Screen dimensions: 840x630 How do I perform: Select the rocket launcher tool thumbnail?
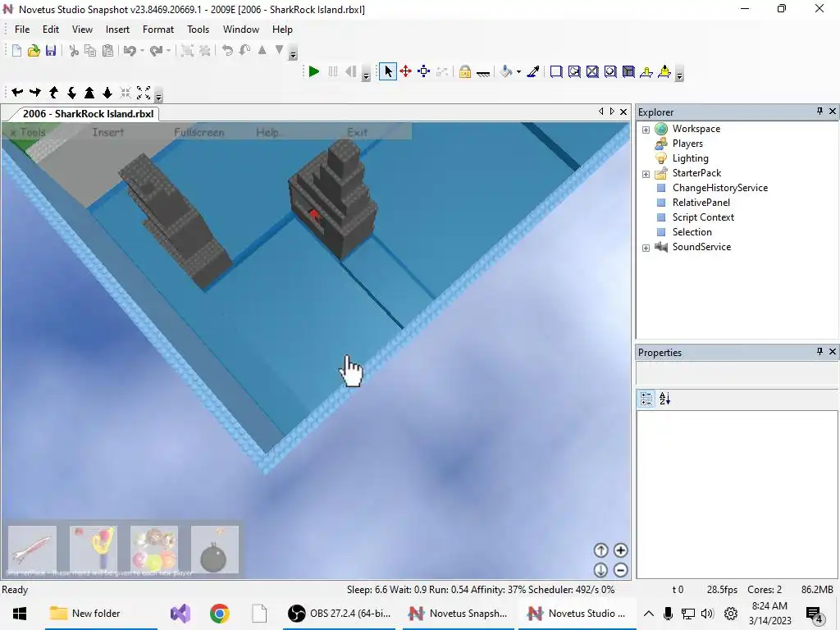pyautogui.click(x=32, y=550)
